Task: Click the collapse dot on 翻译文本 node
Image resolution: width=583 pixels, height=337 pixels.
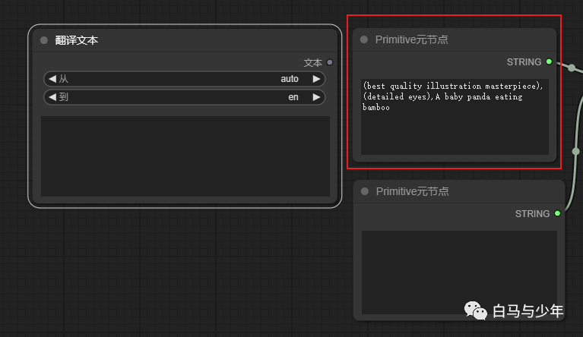Action: point(44,40)
